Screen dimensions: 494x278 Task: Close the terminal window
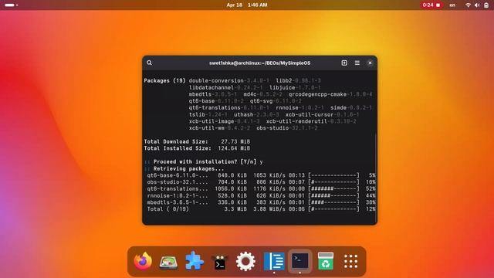tap(370, 63)
